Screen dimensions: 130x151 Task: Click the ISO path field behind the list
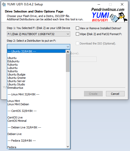pyautogui.click(x=83, y=59)
